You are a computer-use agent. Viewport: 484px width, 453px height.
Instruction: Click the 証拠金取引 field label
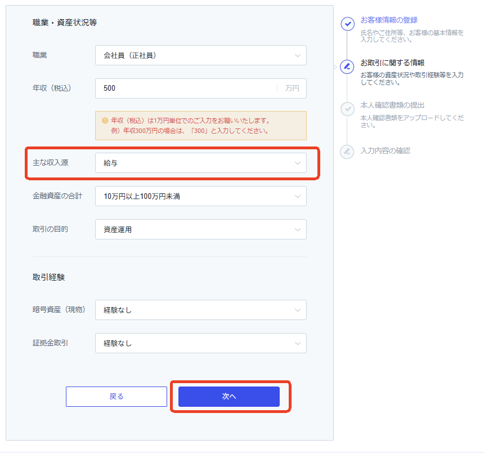[50, 343]
